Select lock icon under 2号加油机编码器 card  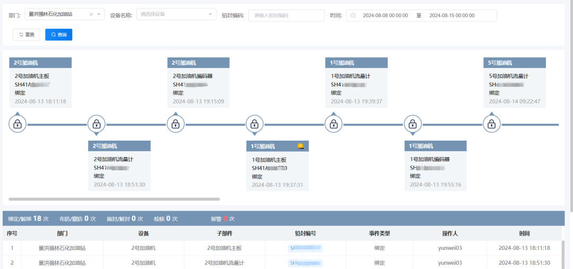(176, 125)
